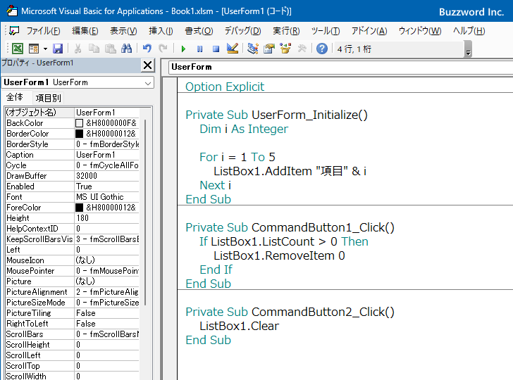Click the Cut scissors icon

point(78,49)
